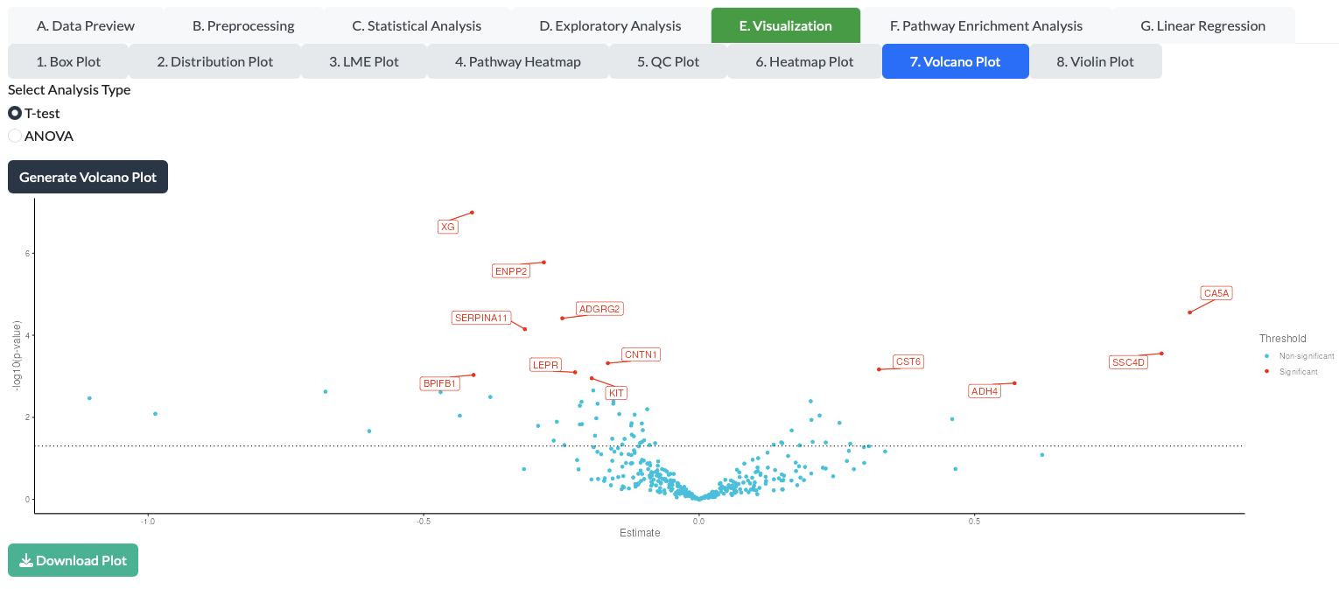Click the red Significant legend dot
The height and width of the screenshot is (589, 1339).
(1266, 371)
